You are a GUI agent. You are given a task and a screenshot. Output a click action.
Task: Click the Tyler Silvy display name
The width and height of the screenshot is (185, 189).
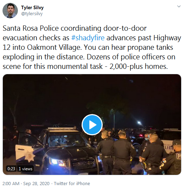point(32,7)
